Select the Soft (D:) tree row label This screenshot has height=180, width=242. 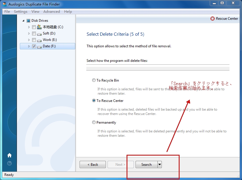coord(49,33)
